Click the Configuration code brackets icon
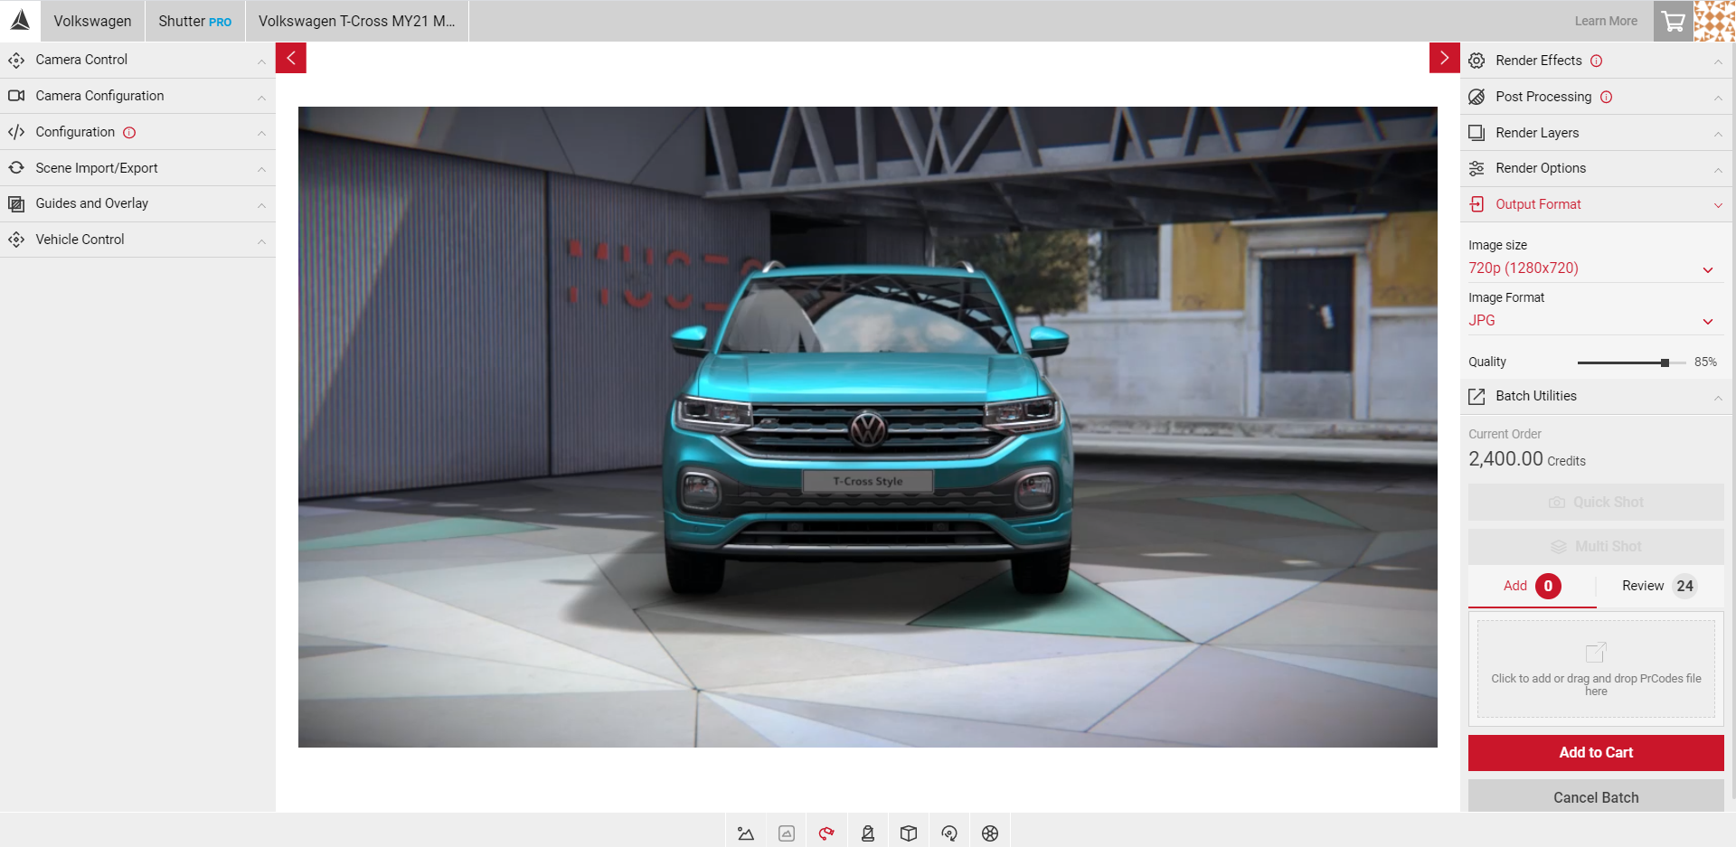Image resolution: width=1736 pixels, height=847 pixels. (16, 132)
